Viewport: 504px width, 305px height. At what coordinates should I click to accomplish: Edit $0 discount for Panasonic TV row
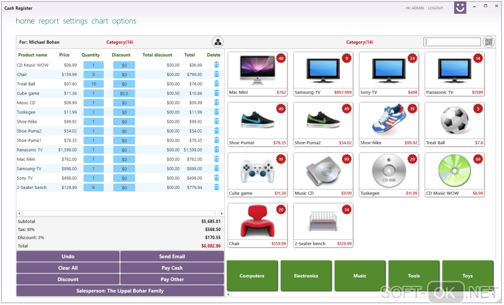[124, 150]
